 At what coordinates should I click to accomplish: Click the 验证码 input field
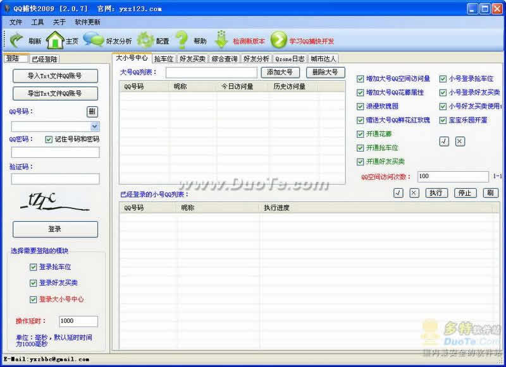(55, 179)
